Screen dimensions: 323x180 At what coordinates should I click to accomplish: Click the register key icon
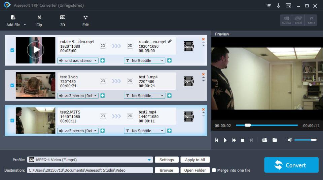(278, 6)
